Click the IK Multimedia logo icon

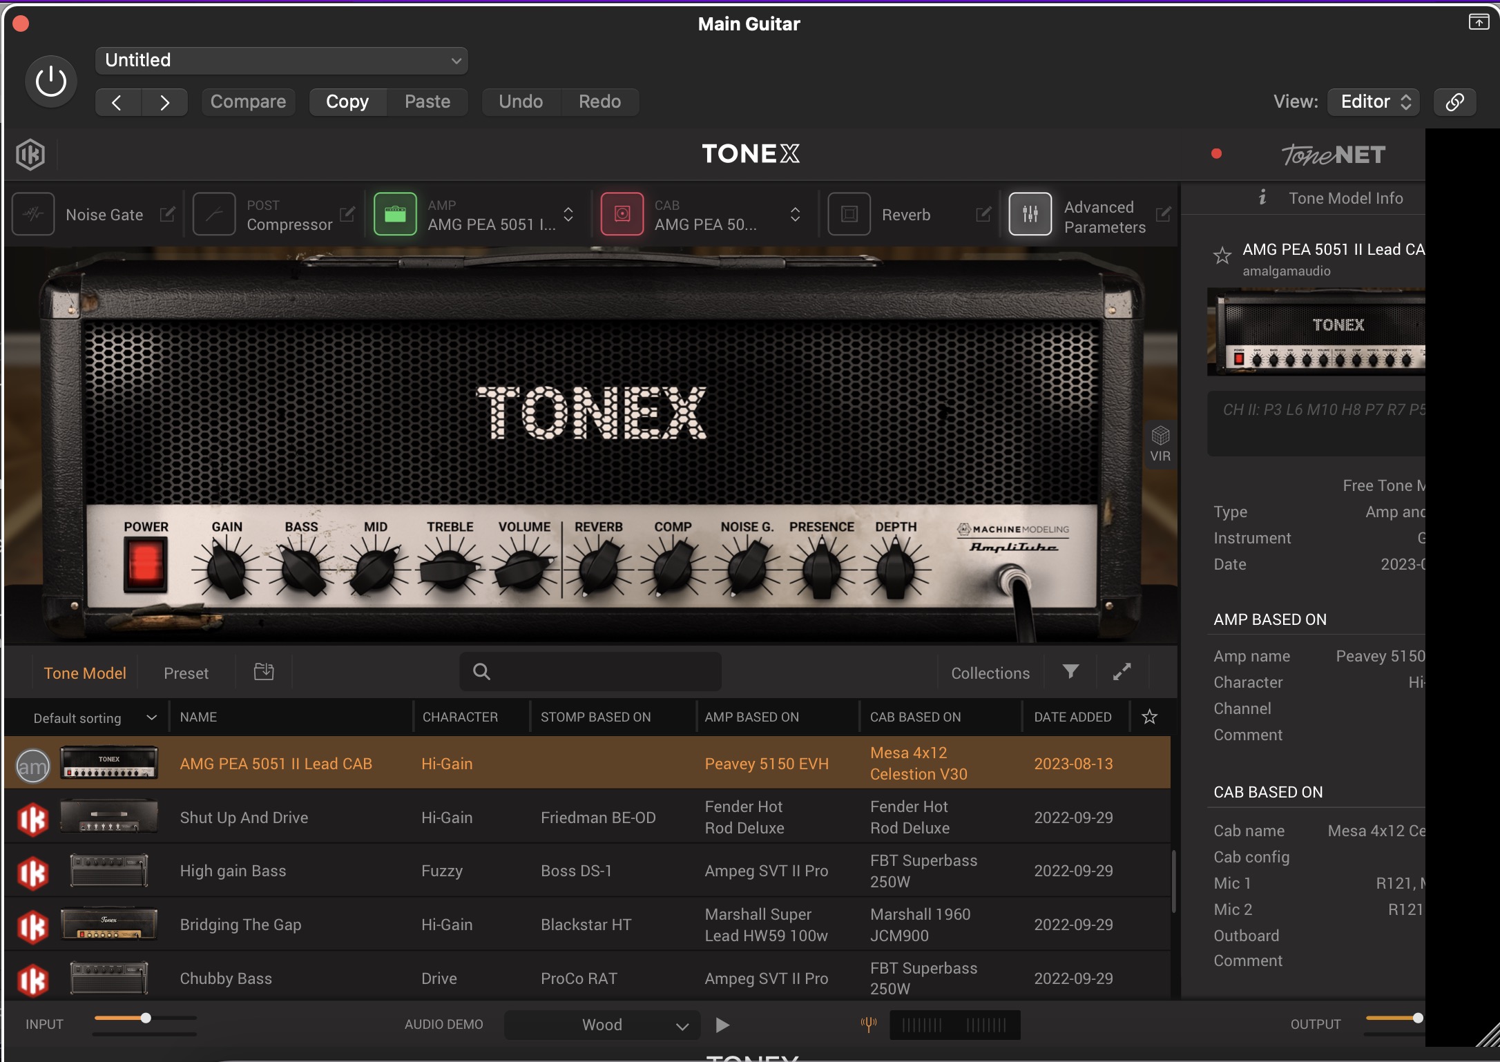point(30,154)
